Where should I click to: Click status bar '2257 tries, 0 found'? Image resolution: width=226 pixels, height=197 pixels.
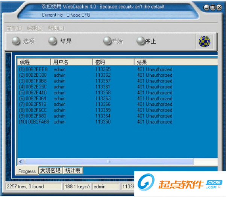pyautogui.click(x=33, y=187)
